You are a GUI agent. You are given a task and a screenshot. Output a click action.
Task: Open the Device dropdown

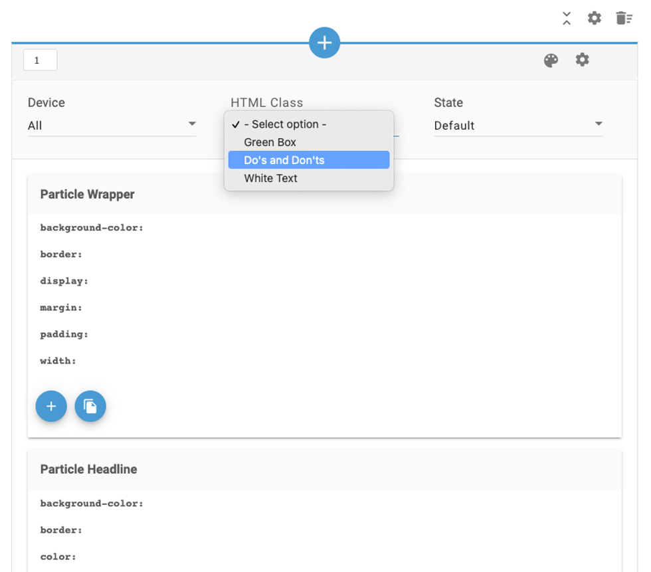112,126
